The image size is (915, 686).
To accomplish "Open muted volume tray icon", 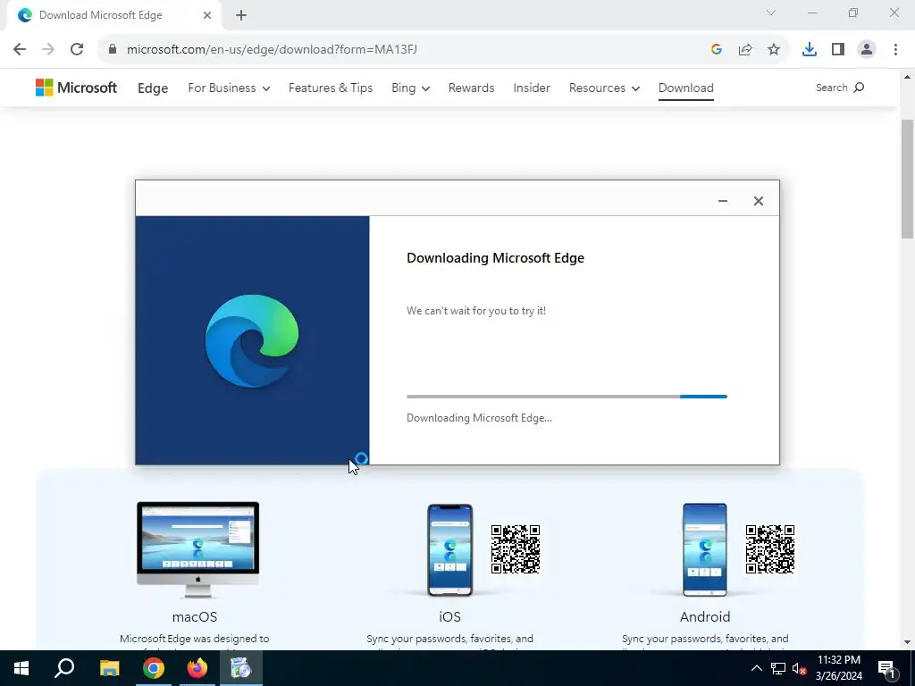I will [x=799, y=668].
